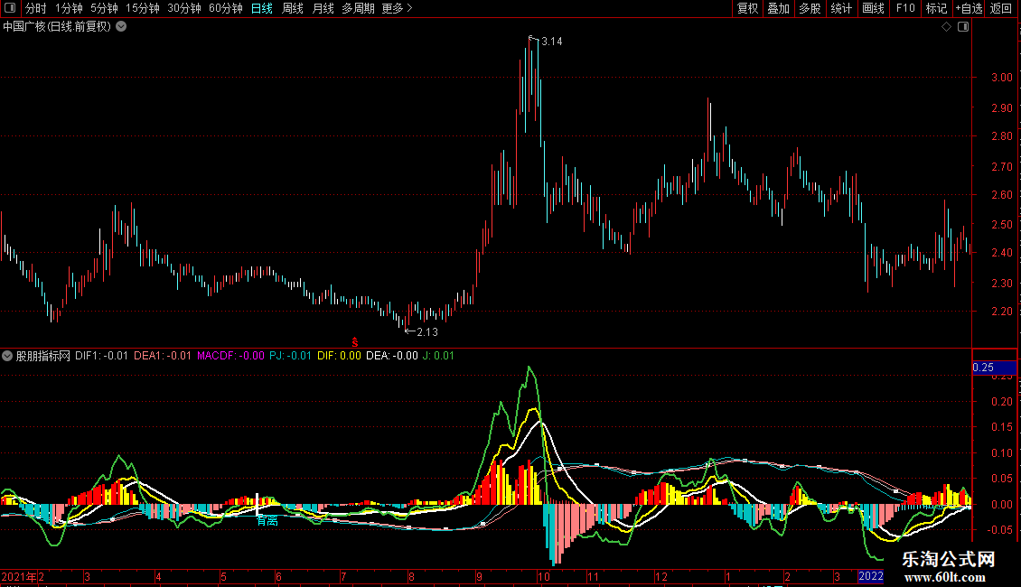
Task: Click the 3.00 price axis label
Action: pos(1001,78)
